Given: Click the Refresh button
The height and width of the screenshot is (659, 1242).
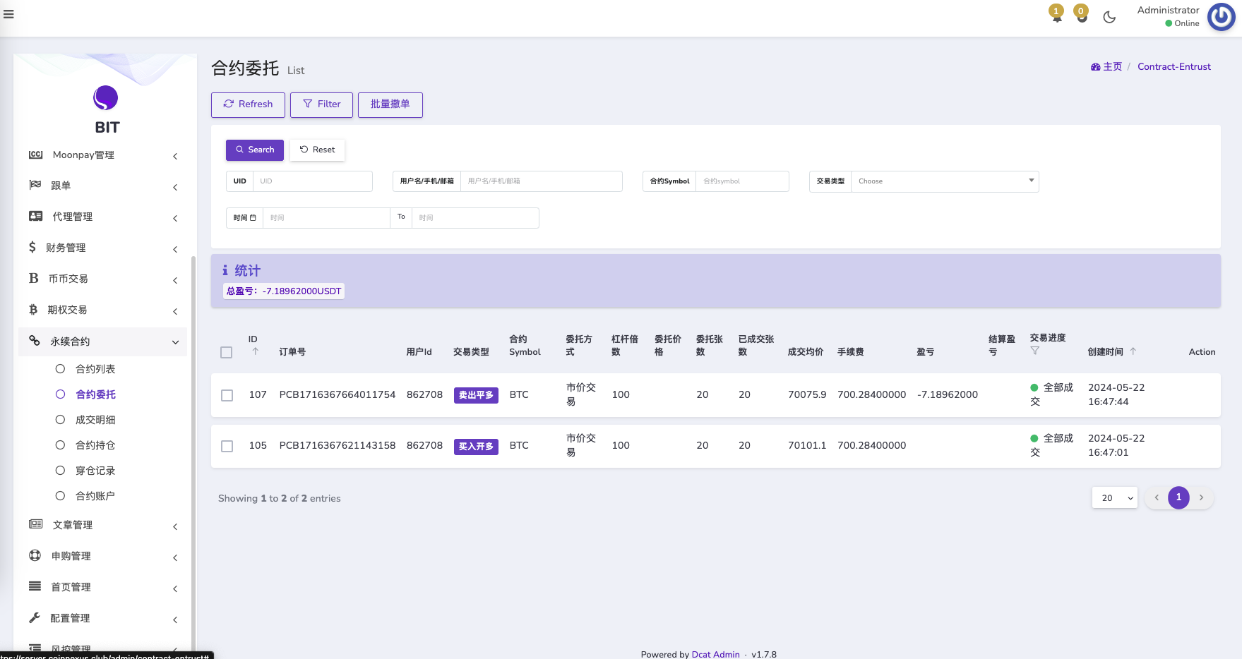Looking at the screenshot, I should 248,104.
